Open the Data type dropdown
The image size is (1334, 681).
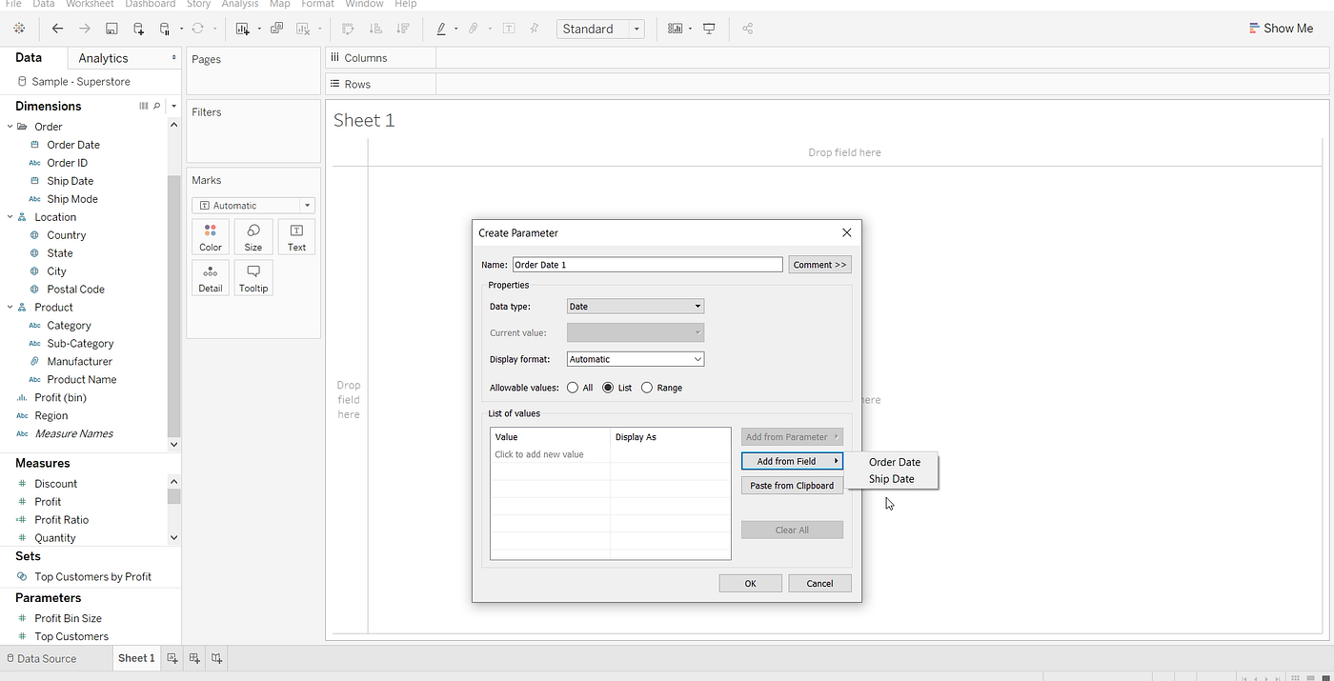[636, 307]
